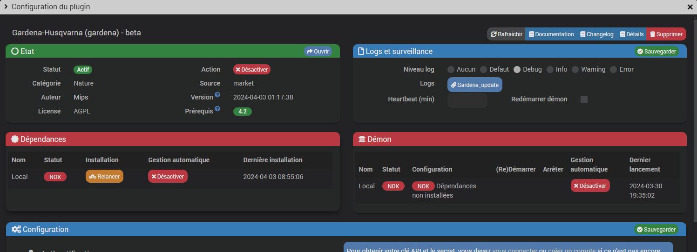Click red Désactiver button next to Action
Image resolution: width=697 pixels, height=252 pixels.
click(252, 69)
